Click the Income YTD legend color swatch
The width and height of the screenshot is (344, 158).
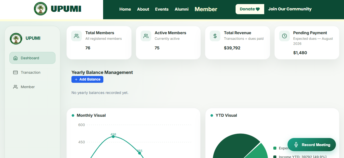tap(275, 157)
